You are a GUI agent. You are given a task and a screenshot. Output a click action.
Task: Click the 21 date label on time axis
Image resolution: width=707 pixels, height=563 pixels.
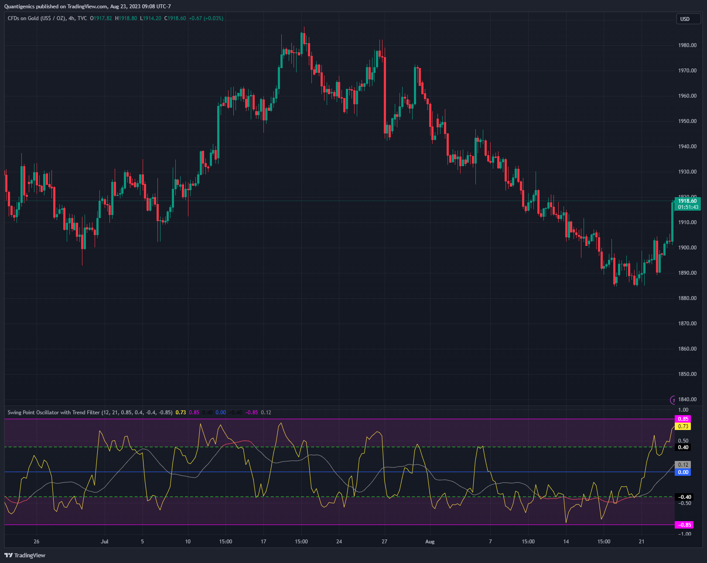642,542
